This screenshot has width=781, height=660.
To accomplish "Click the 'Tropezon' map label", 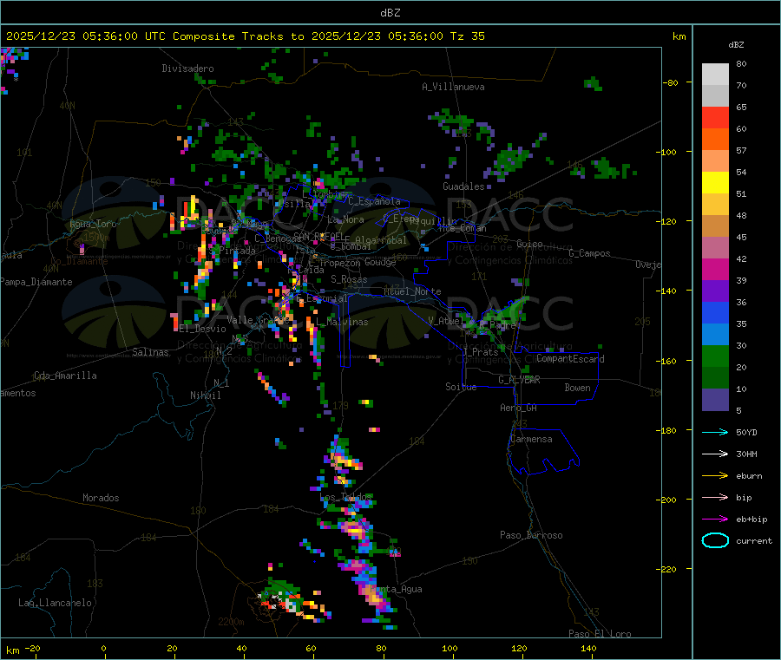I will (339, 262).
